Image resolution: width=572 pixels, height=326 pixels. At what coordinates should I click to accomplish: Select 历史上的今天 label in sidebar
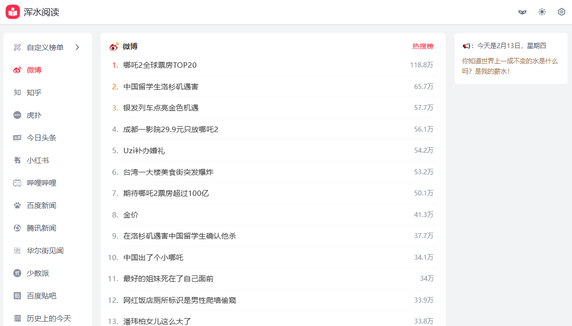(49, 318)
